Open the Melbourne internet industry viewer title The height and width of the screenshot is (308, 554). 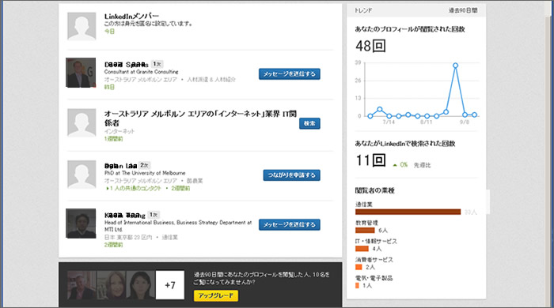pos(200,118)
